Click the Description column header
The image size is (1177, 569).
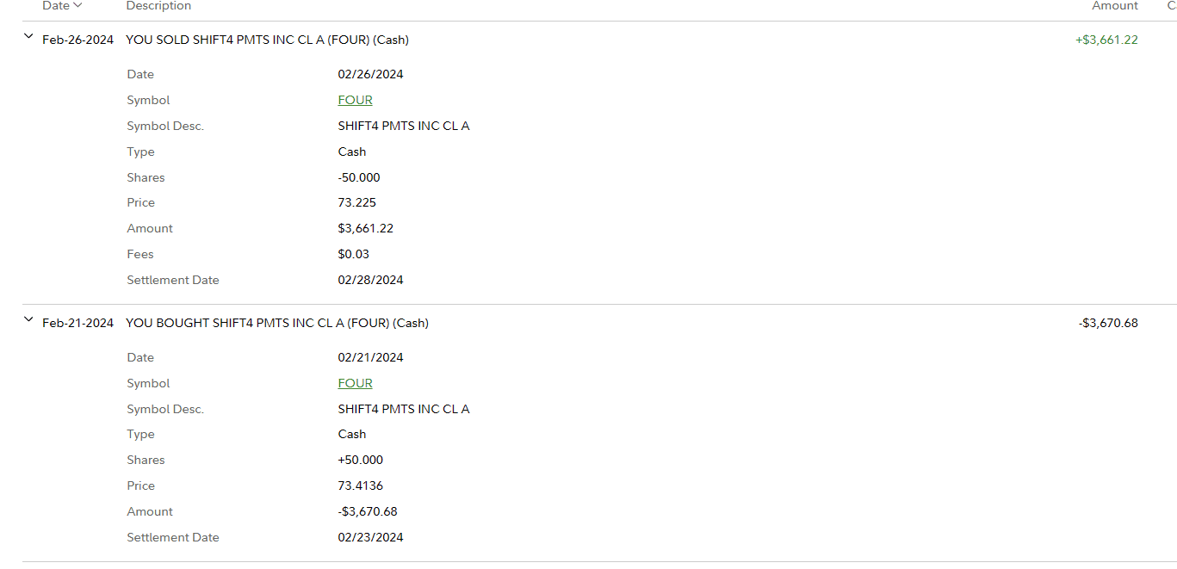click(x=158, y=6)
